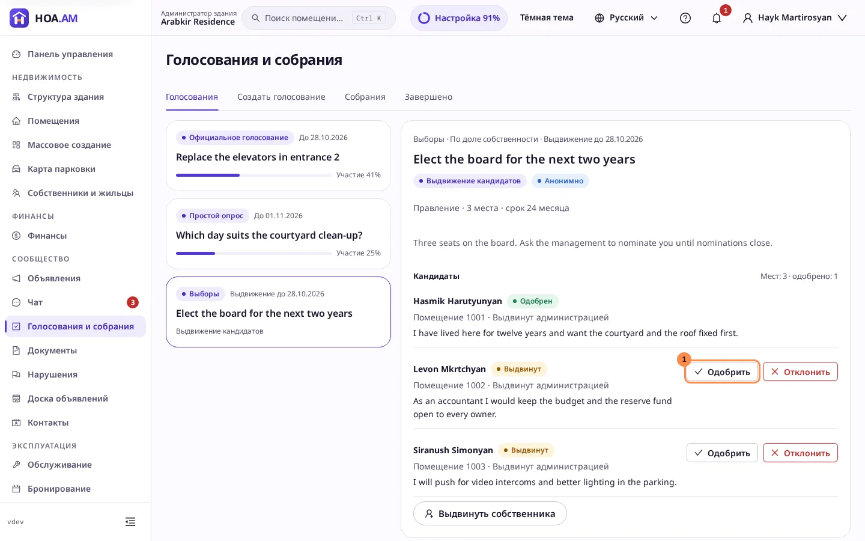865x541 pixels.
Task: Switch to the Голосования tab
Action: pos(192,97)
